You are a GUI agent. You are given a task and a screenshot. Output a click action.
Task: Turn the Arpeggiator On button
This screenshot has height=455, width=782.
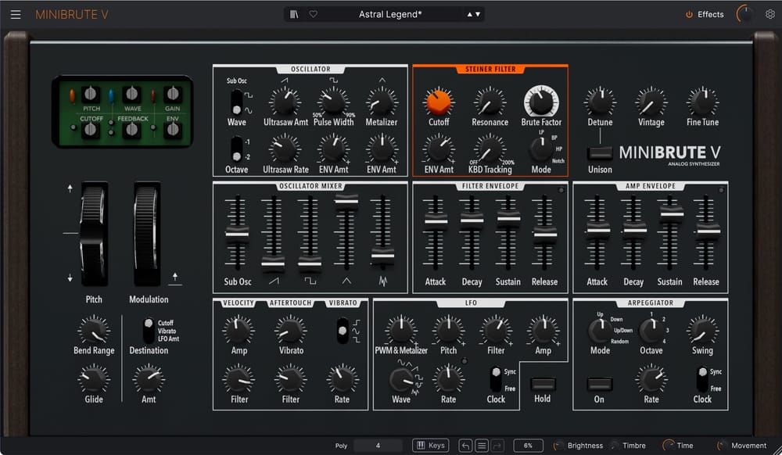(599, 384)
